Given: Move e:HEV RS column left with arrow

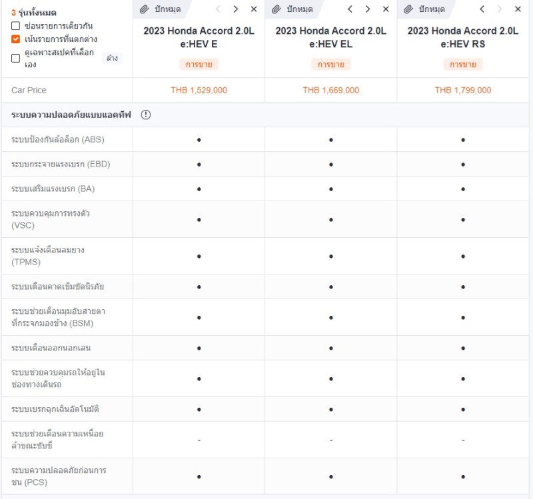Looking at the screenshot, I should pyautogui.click(x=482, y=9).
